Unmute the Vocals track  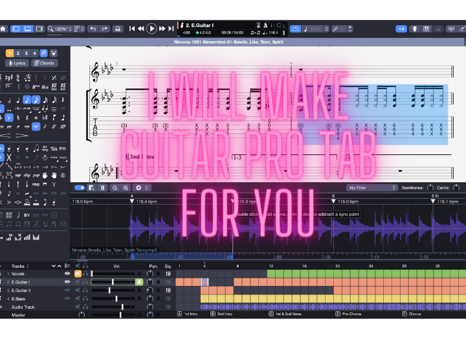[78, 274]
